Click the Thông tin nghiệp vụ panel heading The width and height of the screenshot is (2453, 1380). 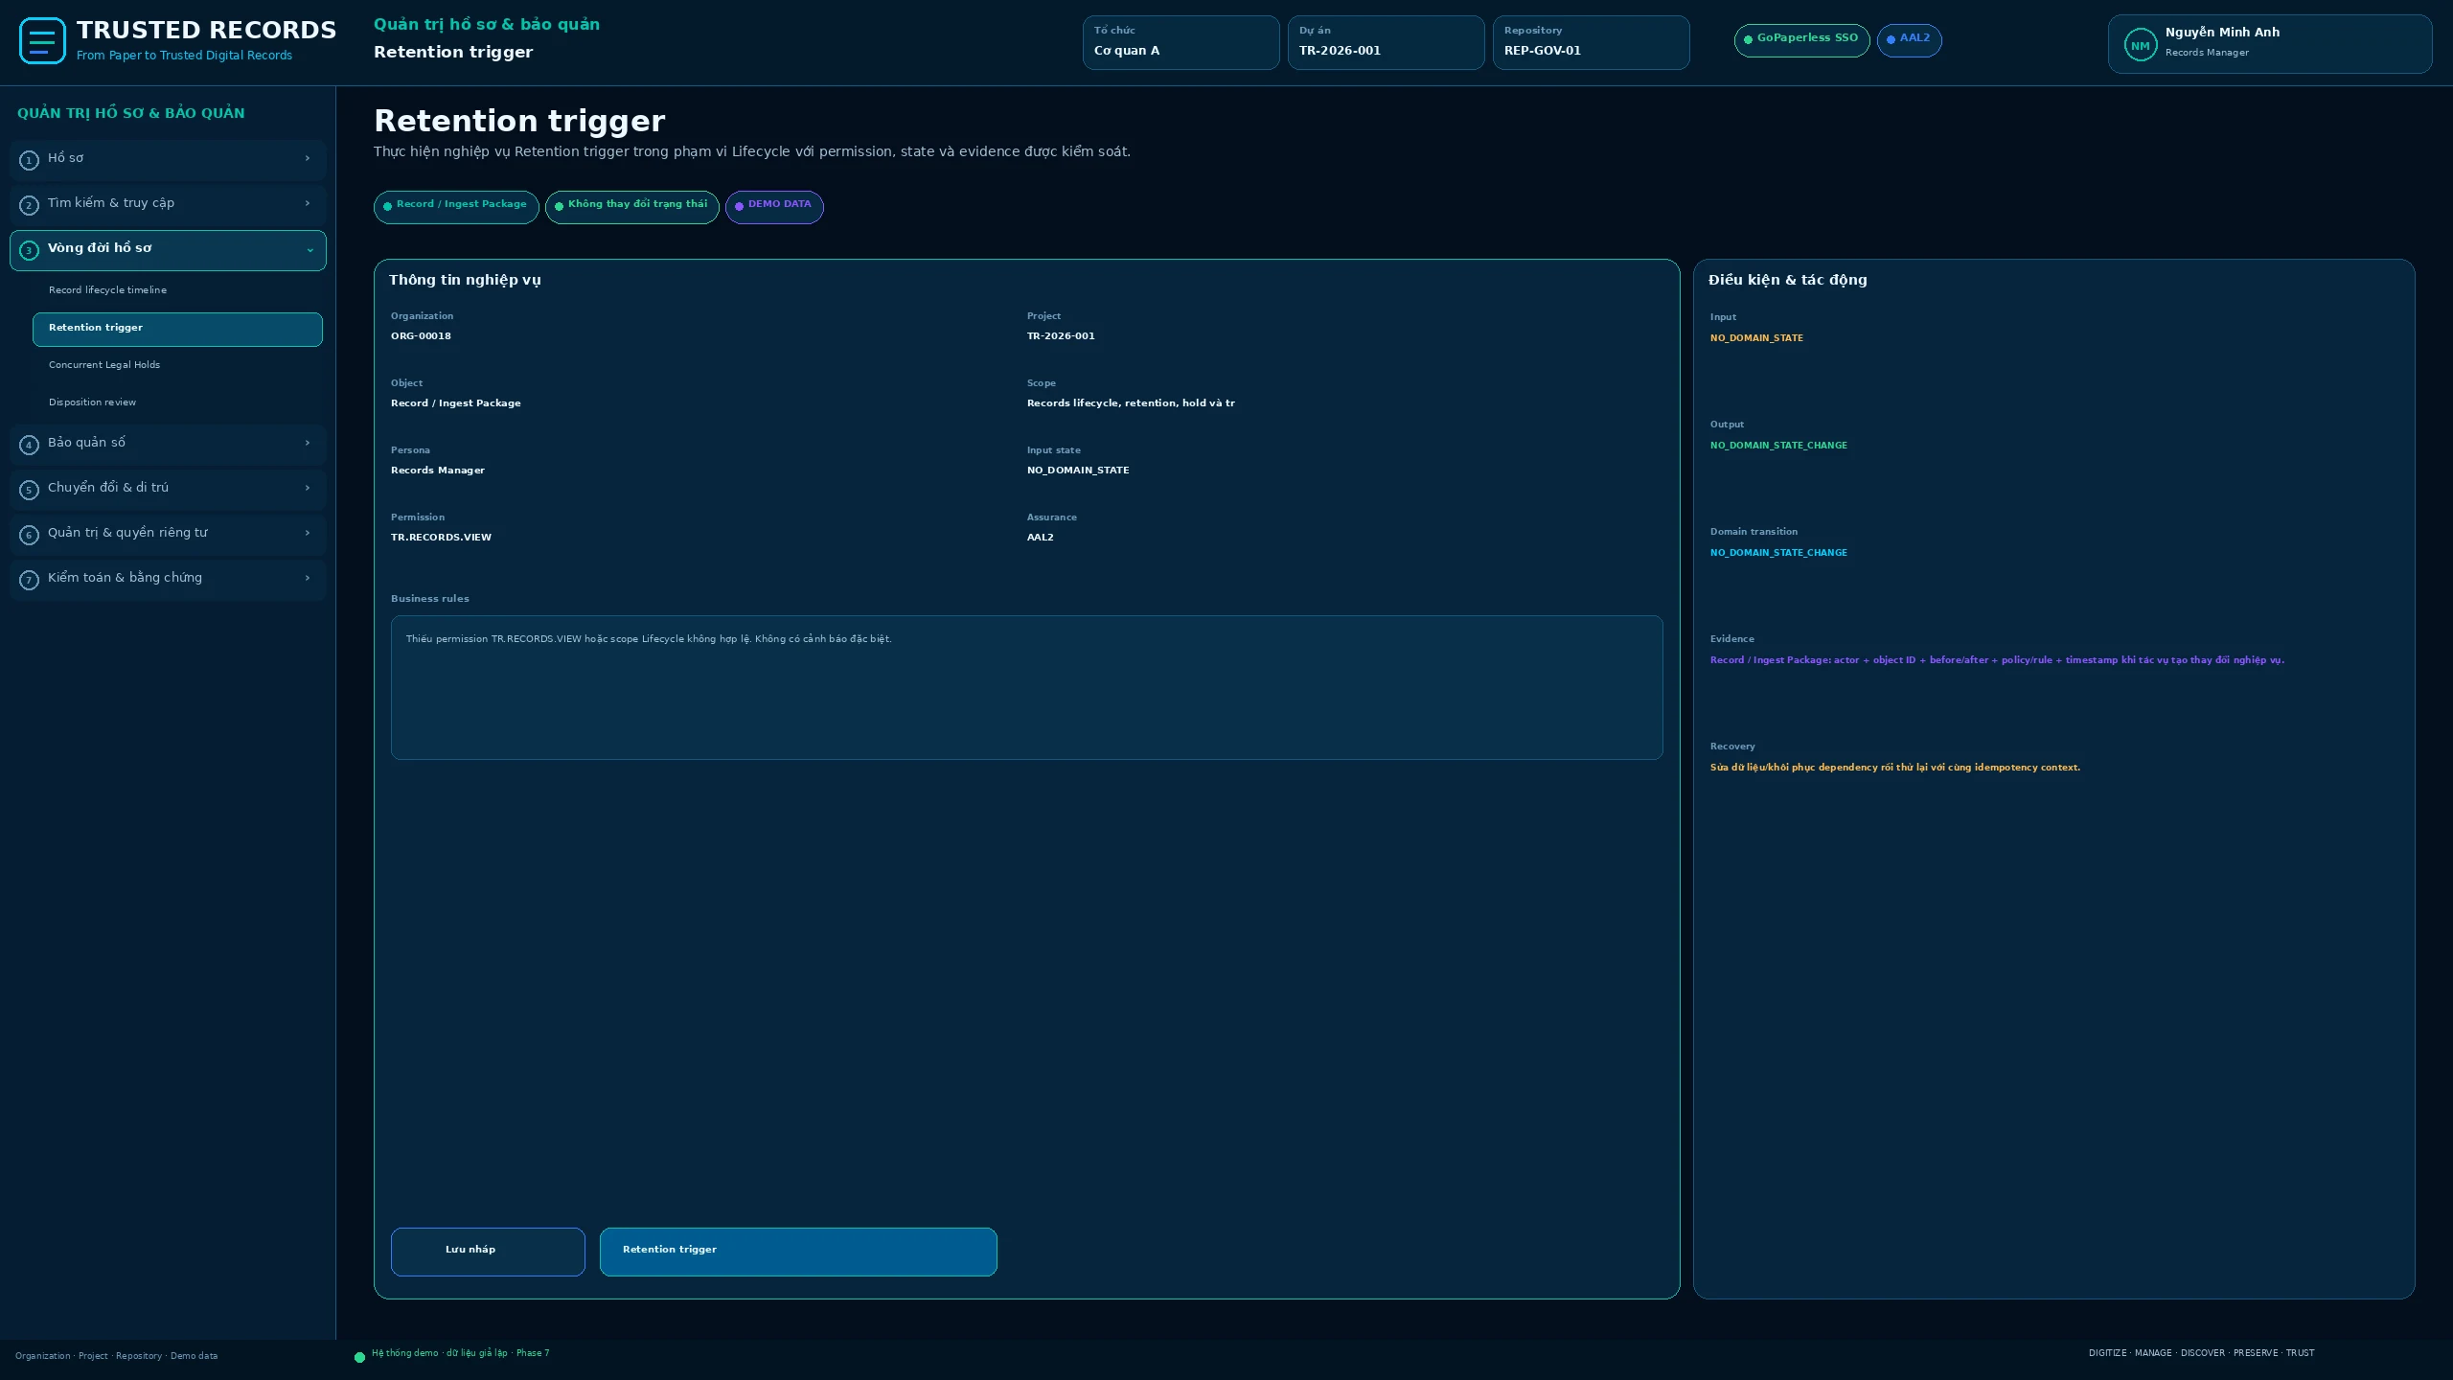465,280
